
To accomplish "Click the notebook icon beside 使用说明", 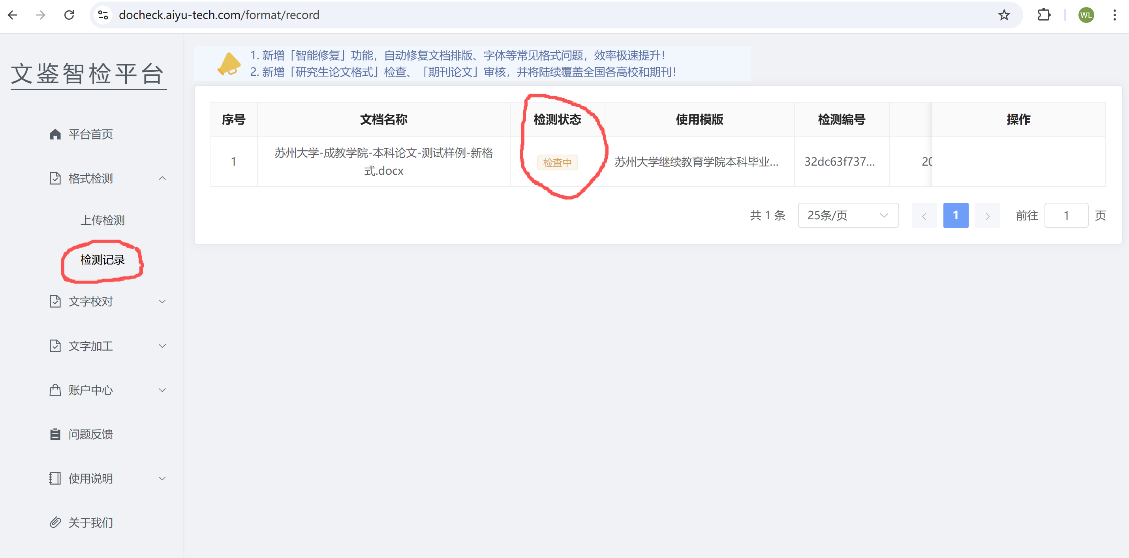I will [55, 478].
